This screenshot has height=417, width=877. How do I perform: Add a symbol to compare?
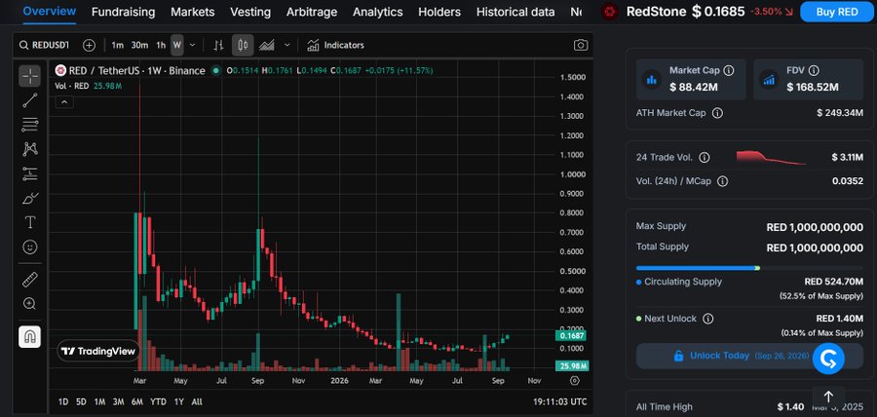89,45
